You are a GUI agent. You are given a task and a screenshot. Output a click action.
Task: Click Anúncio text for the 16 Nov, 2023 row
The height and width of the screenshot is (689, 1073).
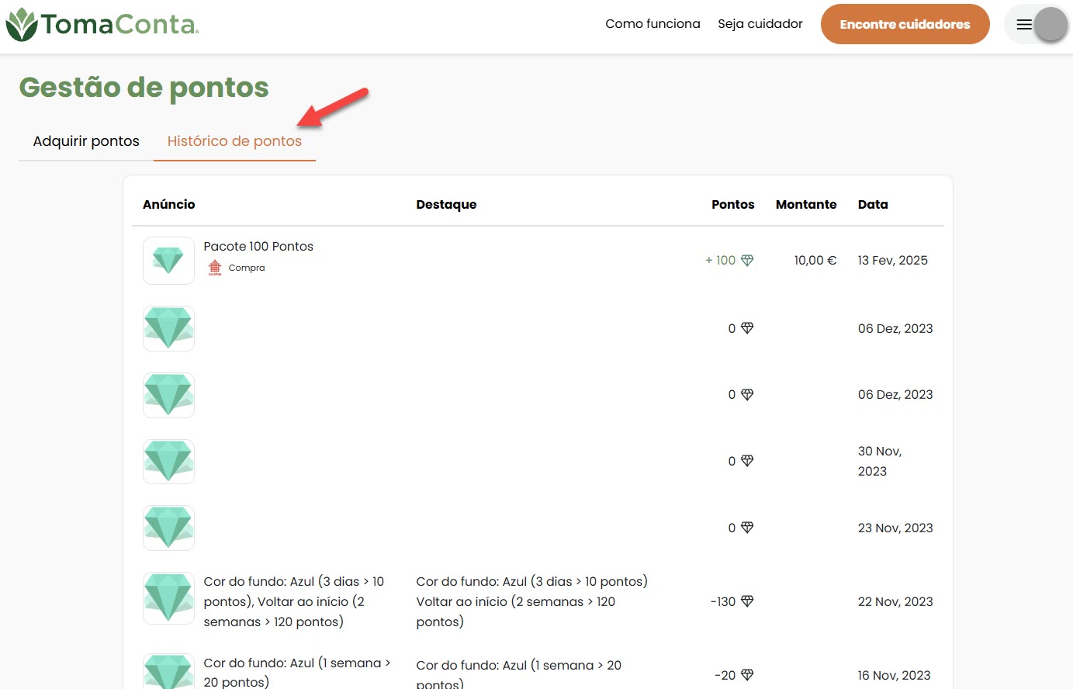296,672
